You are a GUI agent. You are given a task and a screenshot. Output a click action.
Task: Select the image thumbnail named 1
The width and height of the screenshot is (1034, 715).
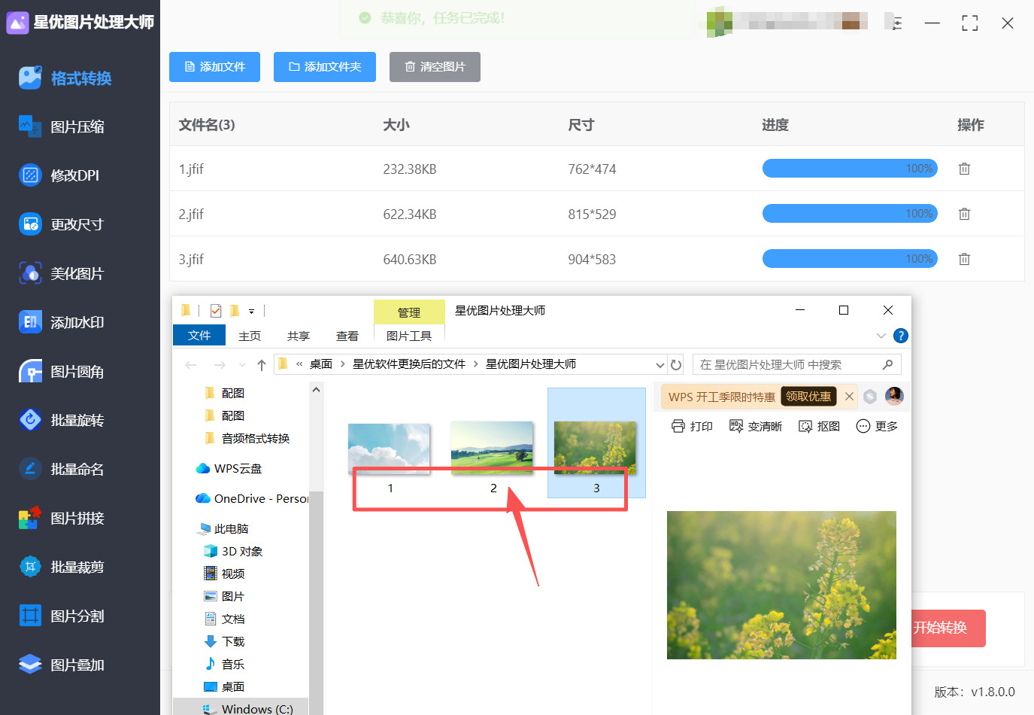390,449
